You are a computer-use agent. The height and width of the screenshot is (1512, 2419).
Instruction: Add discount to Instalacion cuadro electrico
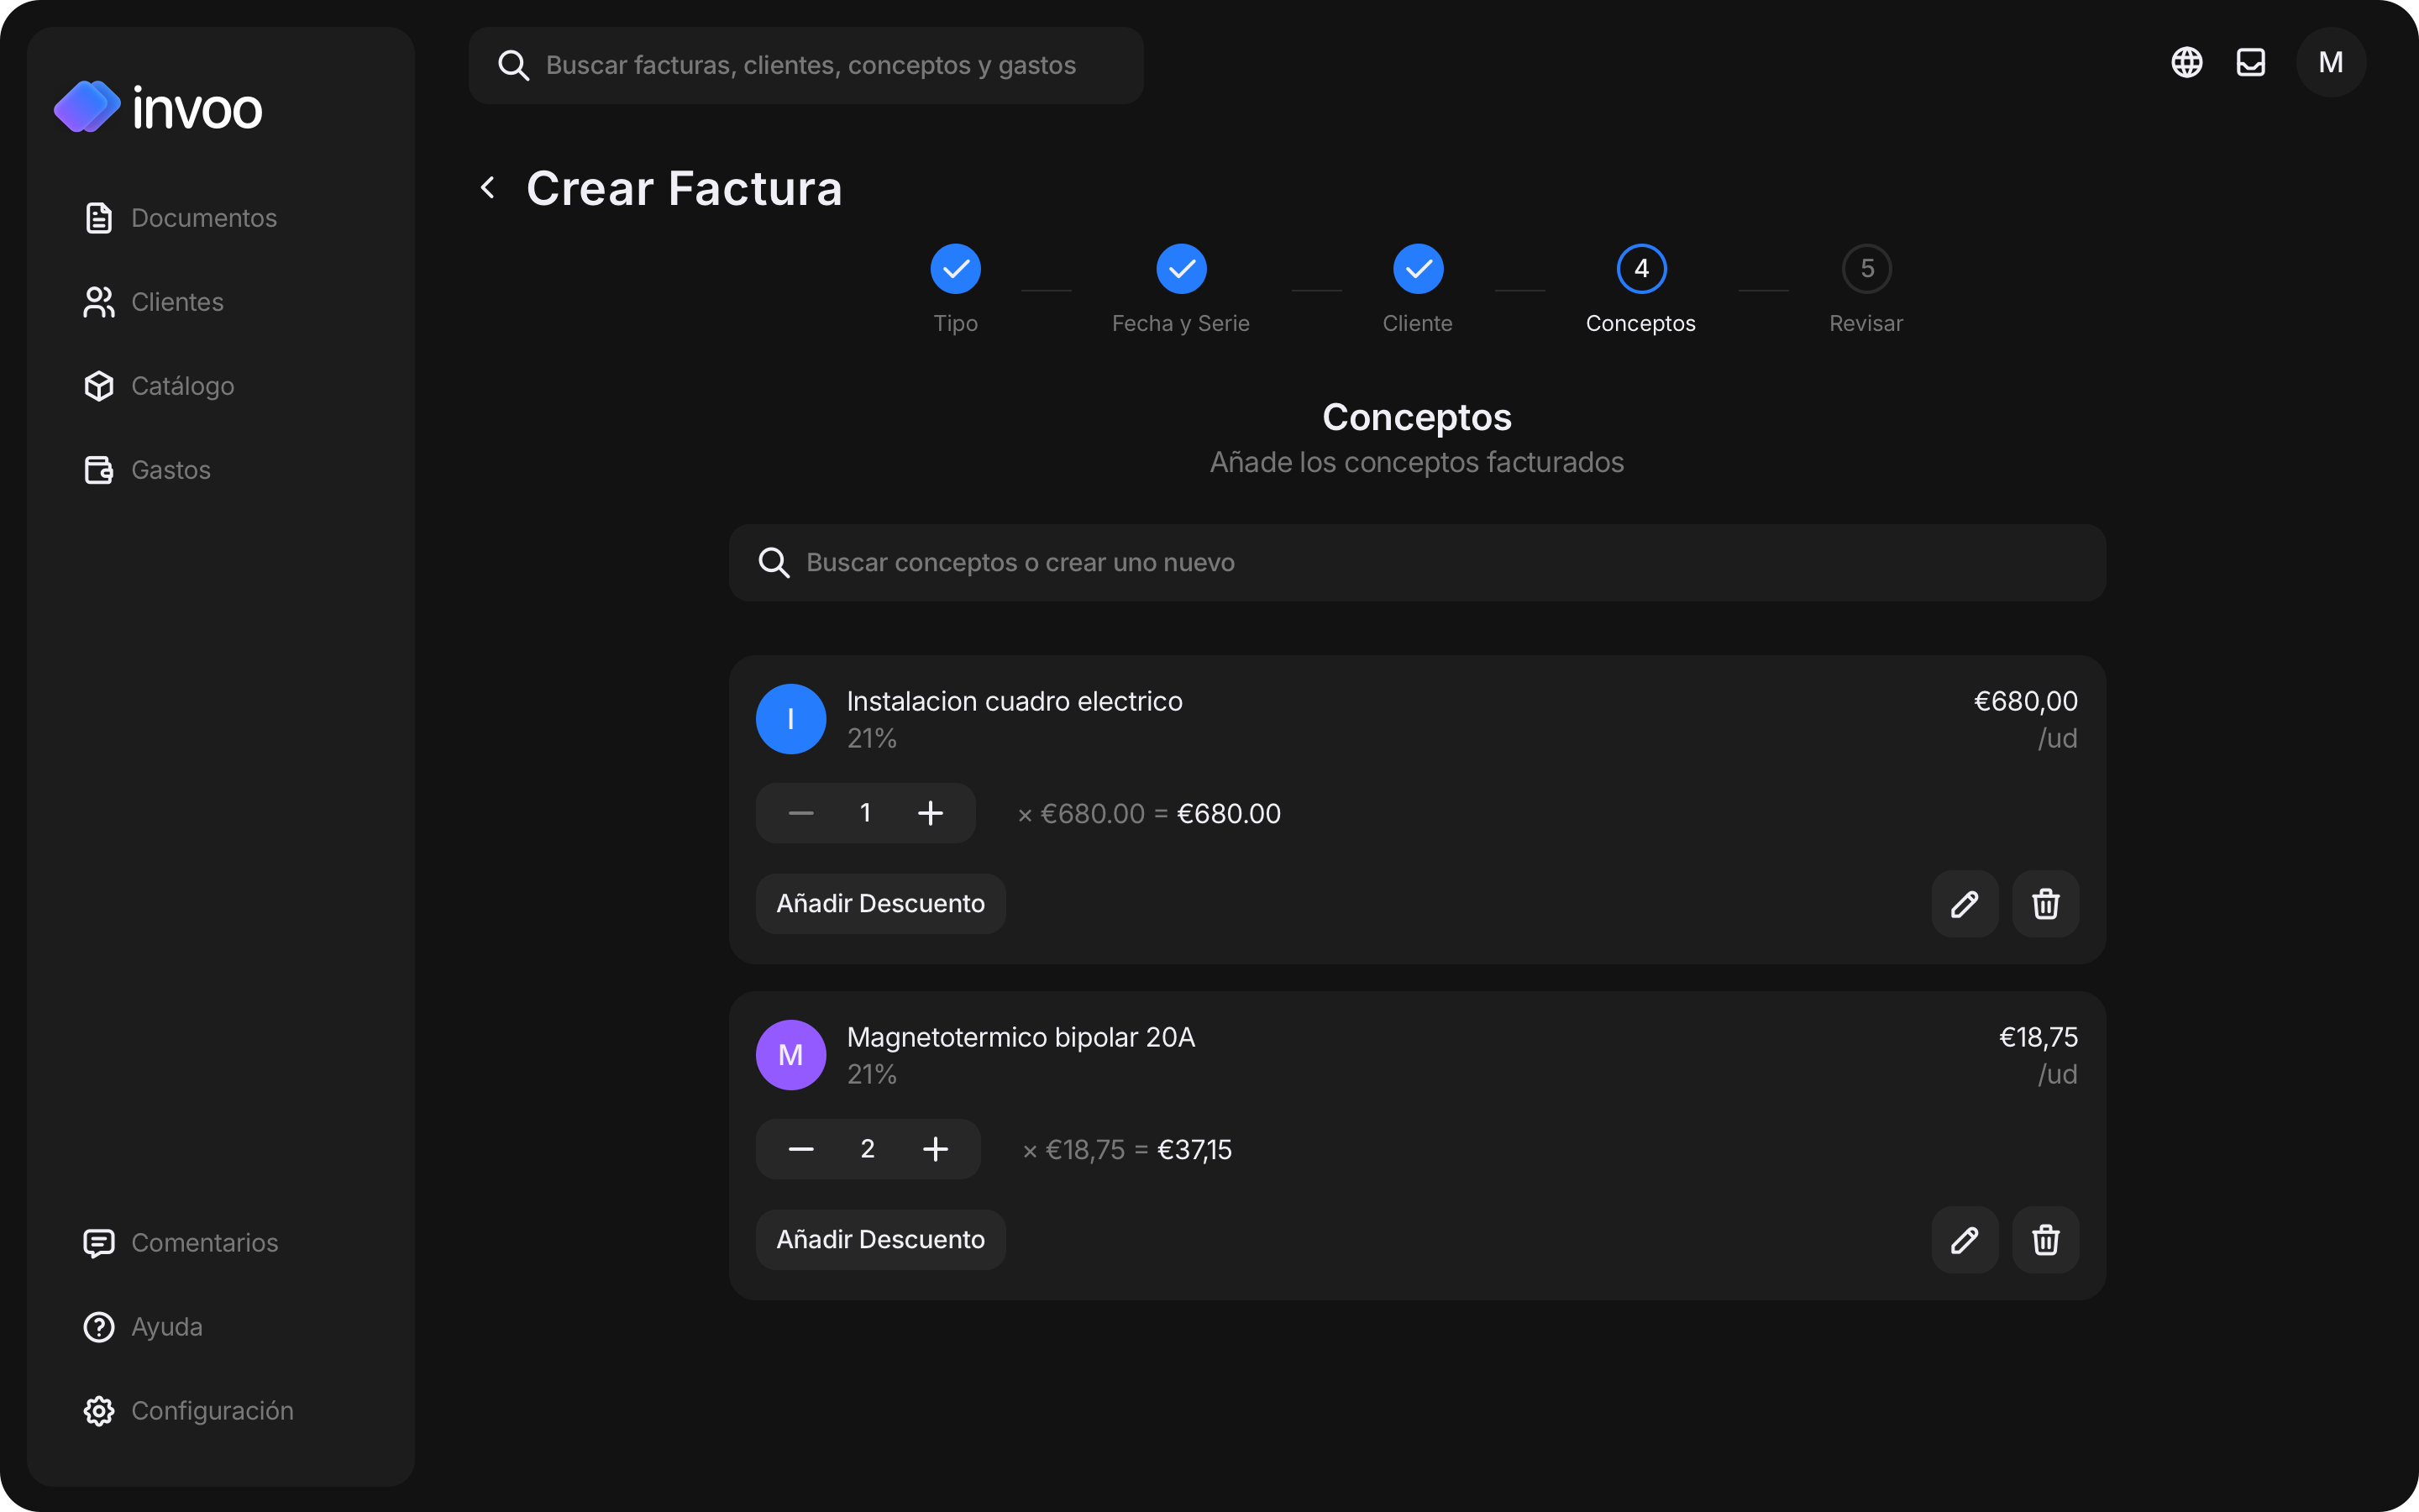click(880, 904)
